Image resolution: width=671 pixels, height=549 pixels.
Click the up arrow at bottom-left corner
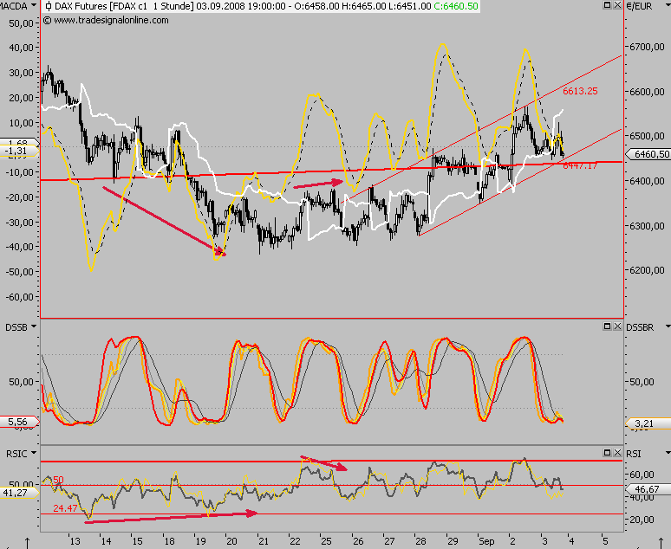coord(28,543)
